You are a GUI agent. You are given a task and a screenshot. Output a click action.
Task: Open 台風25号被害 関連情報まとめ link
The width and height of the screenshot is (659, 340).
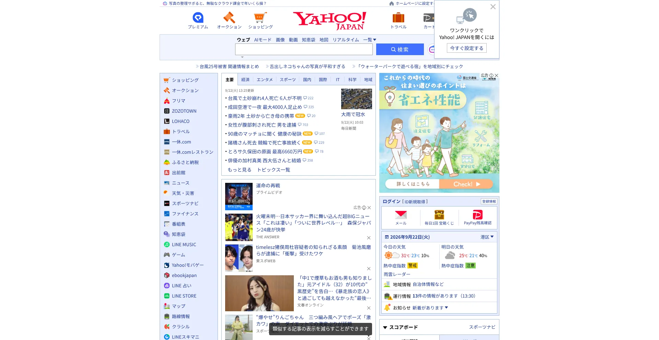229,66
